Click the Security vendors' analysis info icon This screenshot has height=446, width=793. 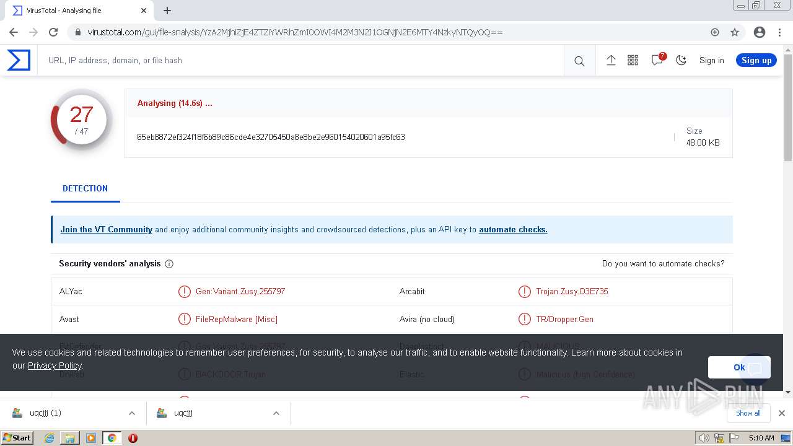click(x=169, y=264)
